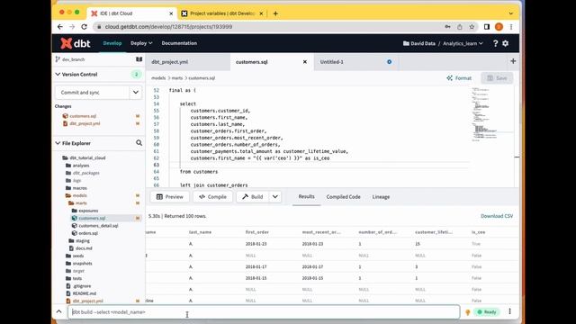Click the file explorer search icon
The width and height of the screenshot is (576, 324).
pyautogui.click(x=139, y=143)
